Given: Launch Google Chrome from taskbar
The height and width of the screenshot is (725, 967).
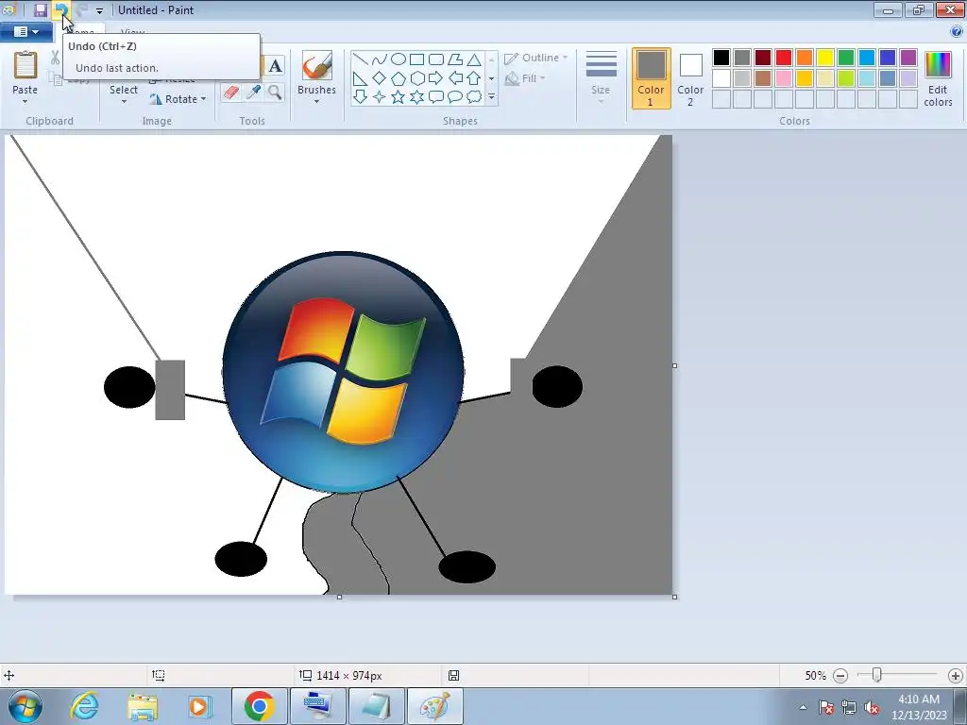Looking at the screenshot, I should click(x=259, y=706).
